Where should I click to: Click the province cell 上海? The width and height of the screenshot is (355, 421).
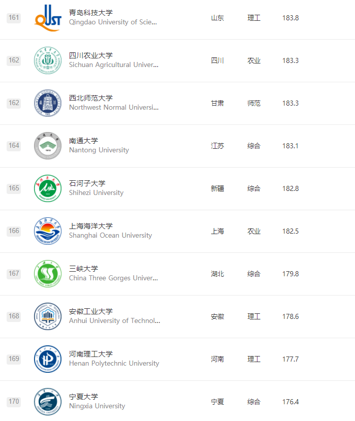click(x=217, y=232)
